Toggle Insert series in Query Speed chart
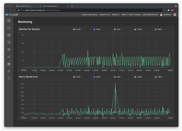This screenshot has height=131, width=182. [117, 77]
